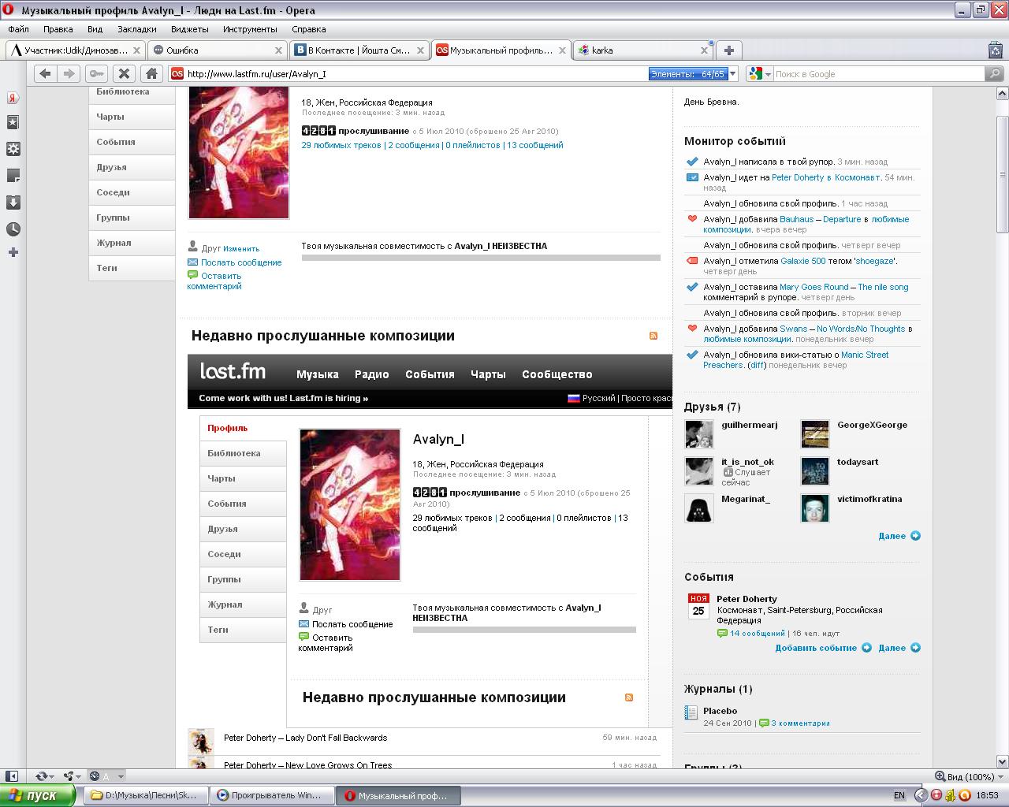Open the address bar history dropdown arrow

click(733, 73)
